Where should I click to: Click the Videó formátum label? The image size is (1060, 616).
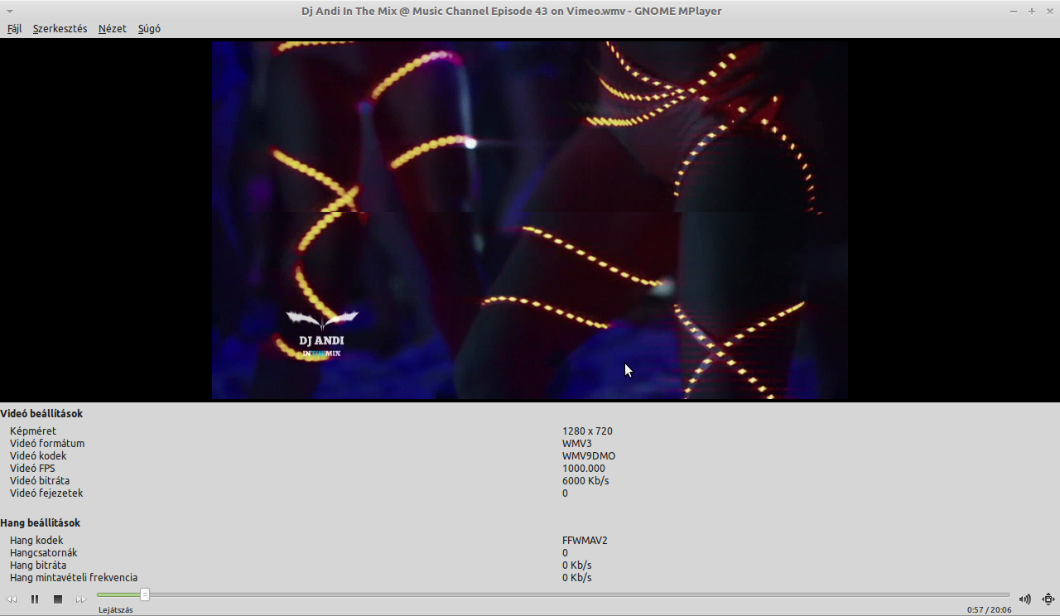pos(47,444)
